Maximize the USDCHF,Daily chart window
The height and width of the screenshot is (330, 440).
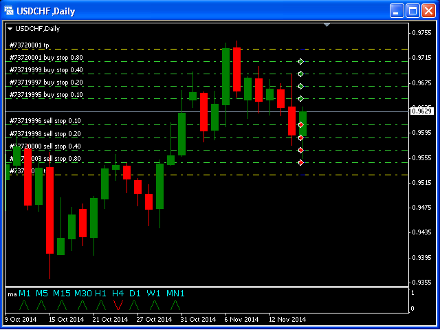(413, 11)
